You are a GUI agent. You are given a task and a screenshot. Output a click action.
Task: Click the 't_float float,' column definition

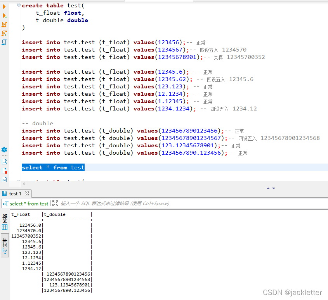(60, 13)
